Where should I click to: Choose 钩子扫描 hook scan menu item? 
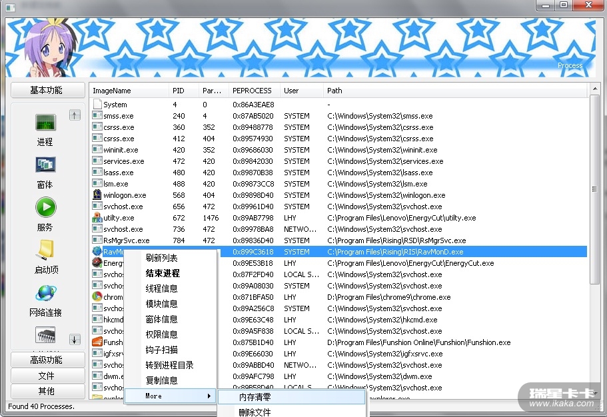[171, 350]
